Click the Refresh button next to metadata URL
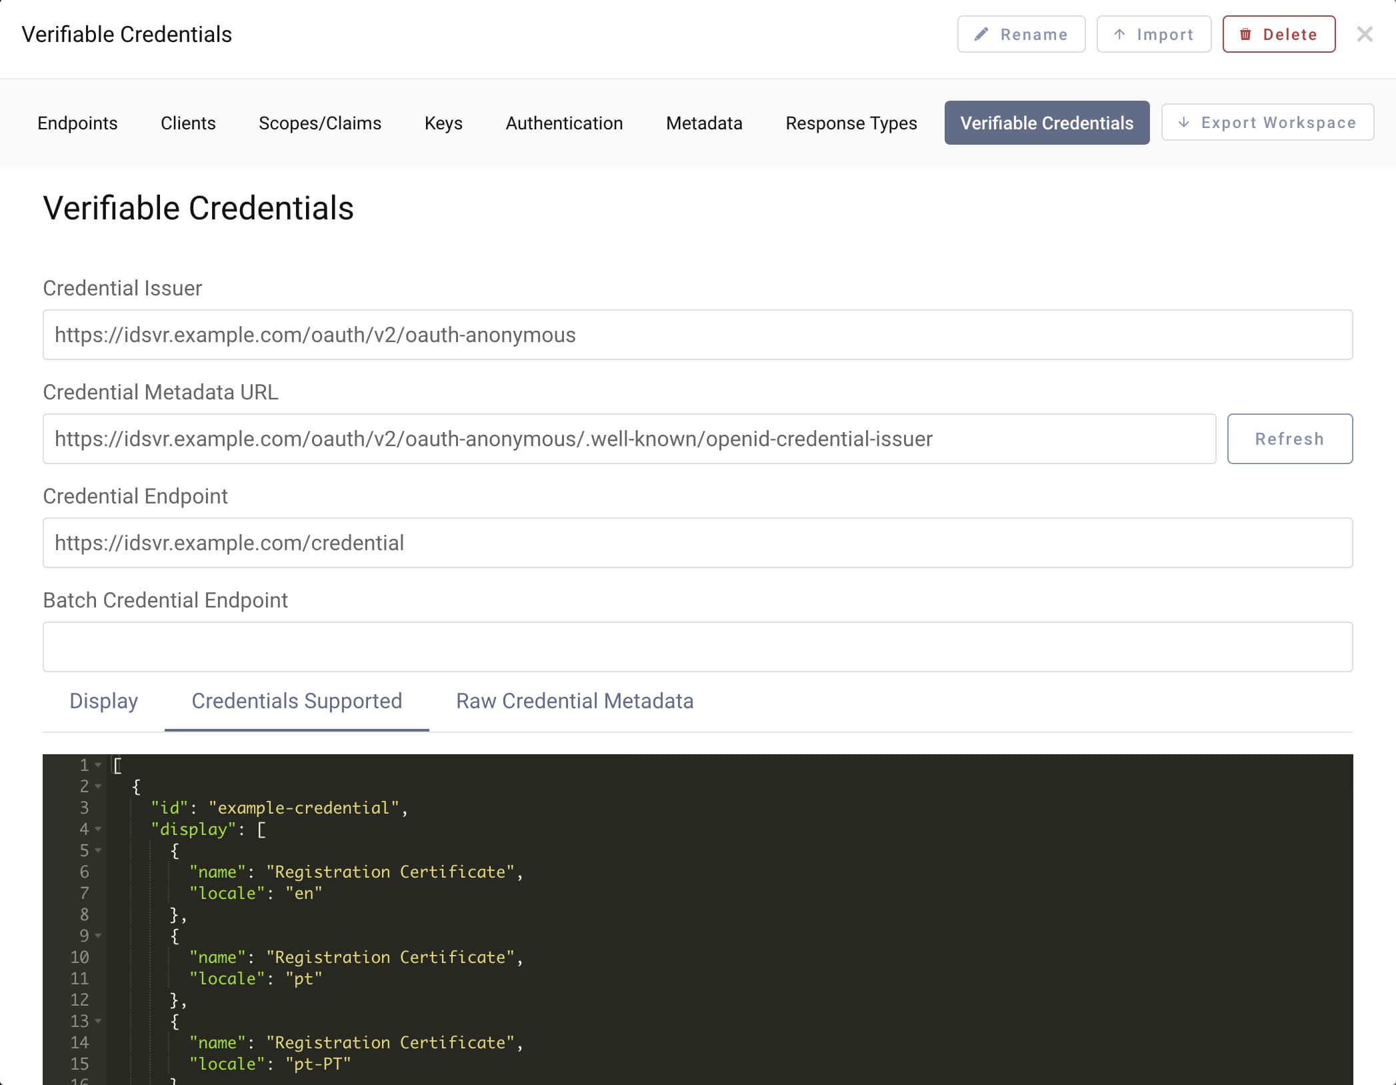 click(x=1289, y=439)
